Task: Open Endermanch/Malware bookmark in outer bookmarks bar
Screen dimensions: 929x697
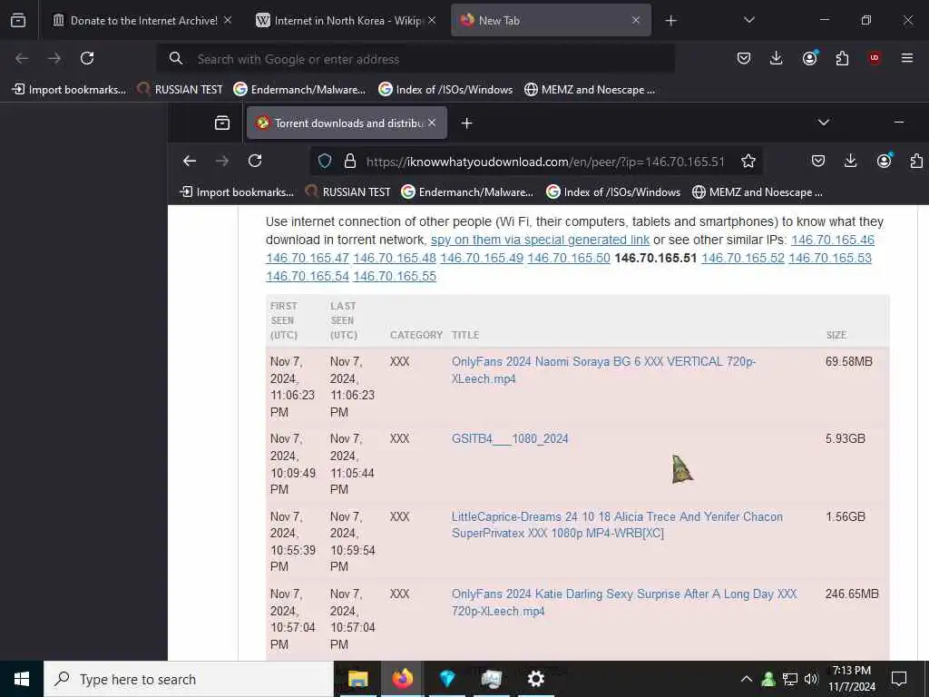Action: tap(299, 90)
